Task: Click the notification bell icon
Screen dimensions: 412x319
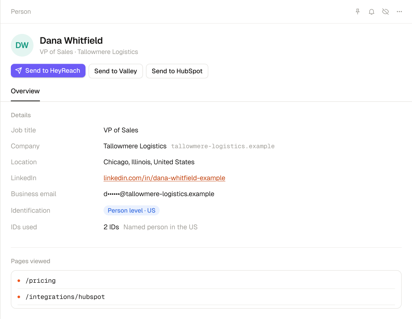Action: pyautogui.click(x=372, y=12)
